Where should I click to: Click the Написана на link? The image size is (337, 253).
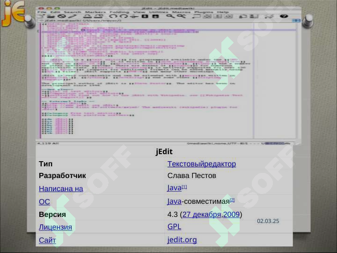[61, 189]
